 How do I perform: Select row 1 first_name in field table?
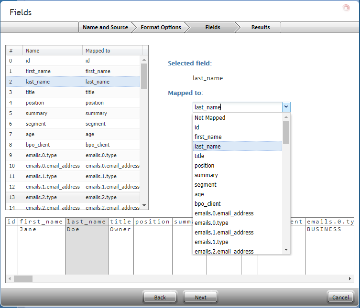coord(73,71)
